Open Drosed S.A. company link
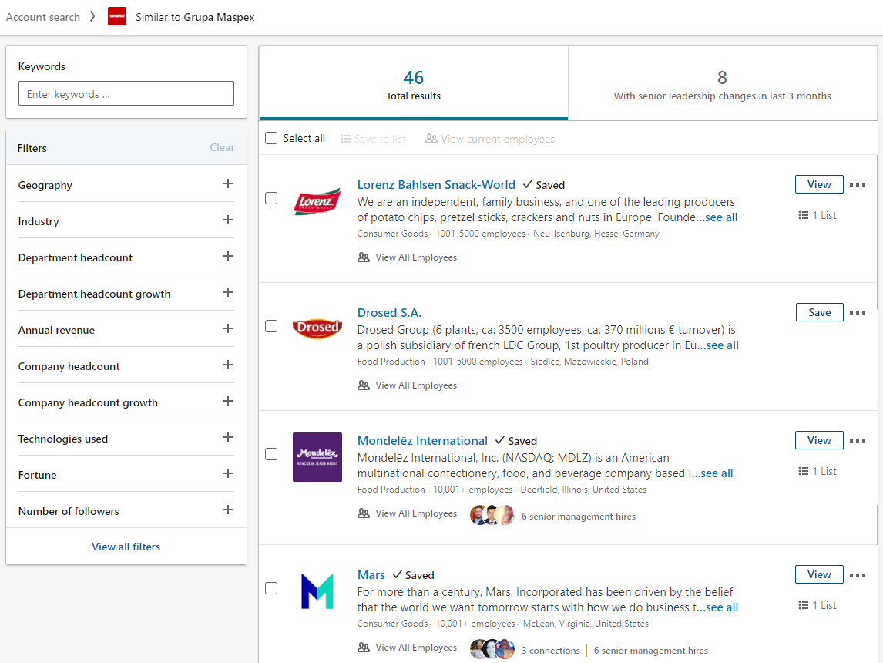This screenshot has height=663, width=883. pyautogui.click(x=389, y=312)
